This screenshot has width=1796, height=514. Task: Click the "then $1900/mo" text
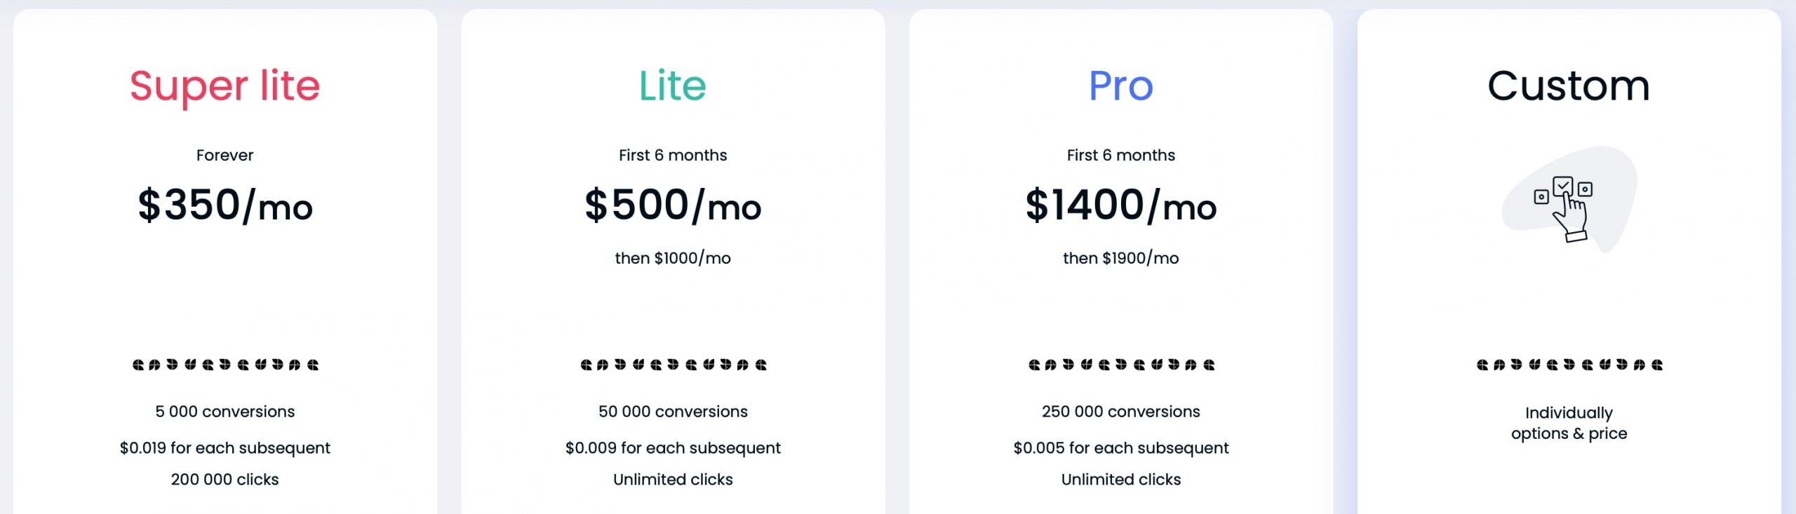click(1120, 258)
